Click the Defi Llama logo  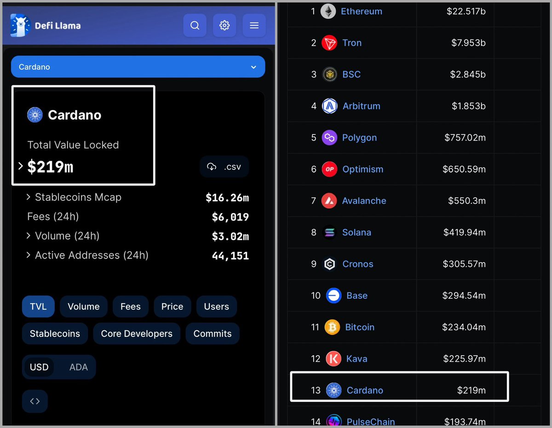[x=45, y=25]
